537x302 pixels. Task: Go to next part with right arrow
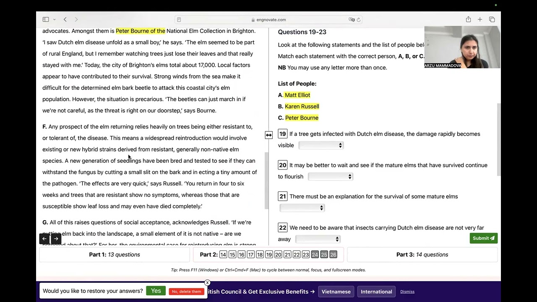(x=56, y=239)
